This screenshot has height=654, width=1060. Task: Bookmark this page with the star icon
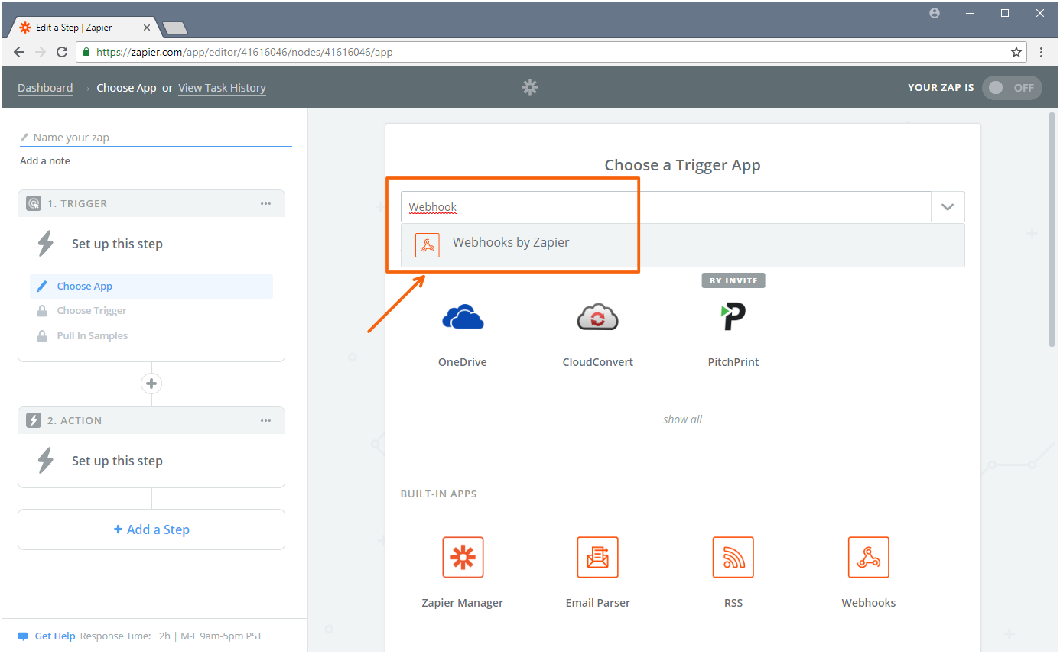point(1016,53)
